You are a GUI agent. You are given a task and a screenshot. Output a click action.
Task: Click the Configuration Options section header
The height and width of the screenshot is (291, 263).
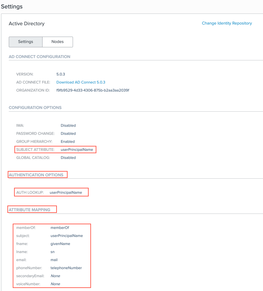click(x=35, y=108)
